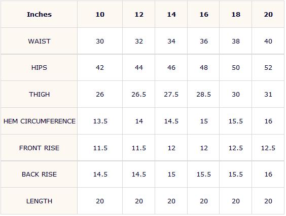286x216 pixels.
Task: Click thigh value 27.5 for size 14
Action: pyautogui.click(x=171, y=94)
